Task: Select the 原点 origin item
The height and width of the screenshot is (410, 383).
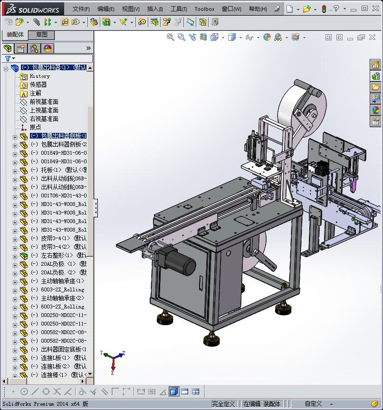Action: click(35, 127)
